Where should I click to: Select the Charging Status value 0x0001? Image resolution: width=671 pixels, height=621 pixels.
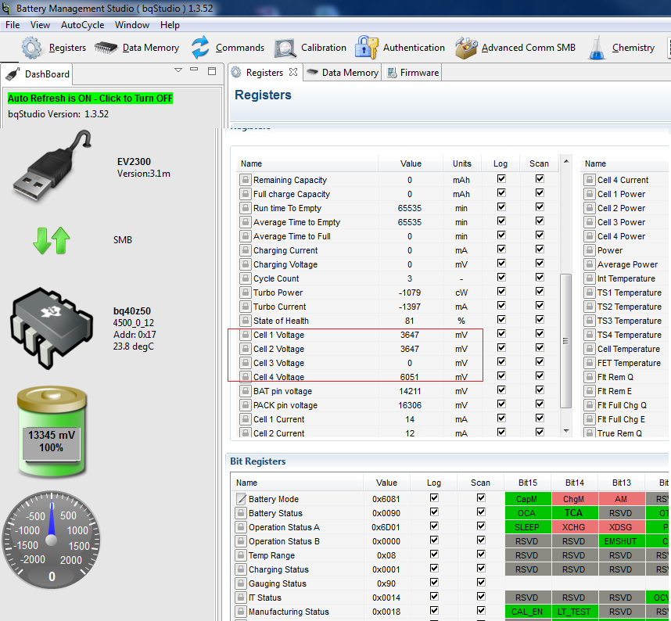[x=386, y=569]
